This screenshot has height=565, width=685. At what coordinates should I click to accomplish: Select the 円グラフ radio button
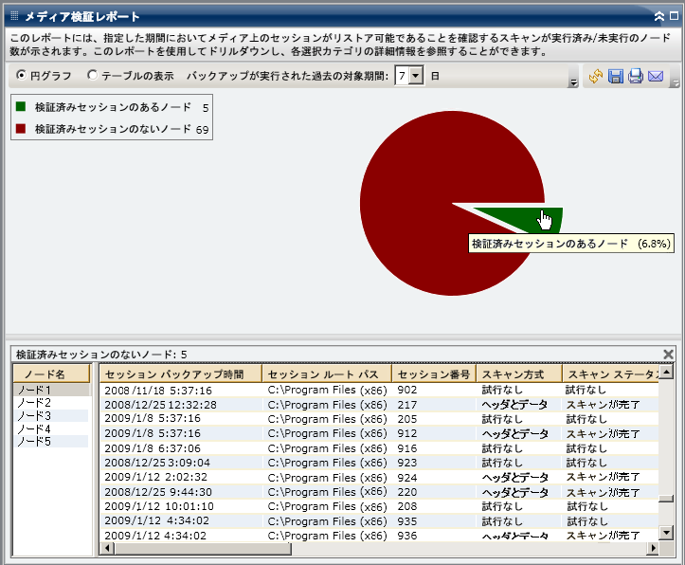pyautogui.click(x=21, y=75)
